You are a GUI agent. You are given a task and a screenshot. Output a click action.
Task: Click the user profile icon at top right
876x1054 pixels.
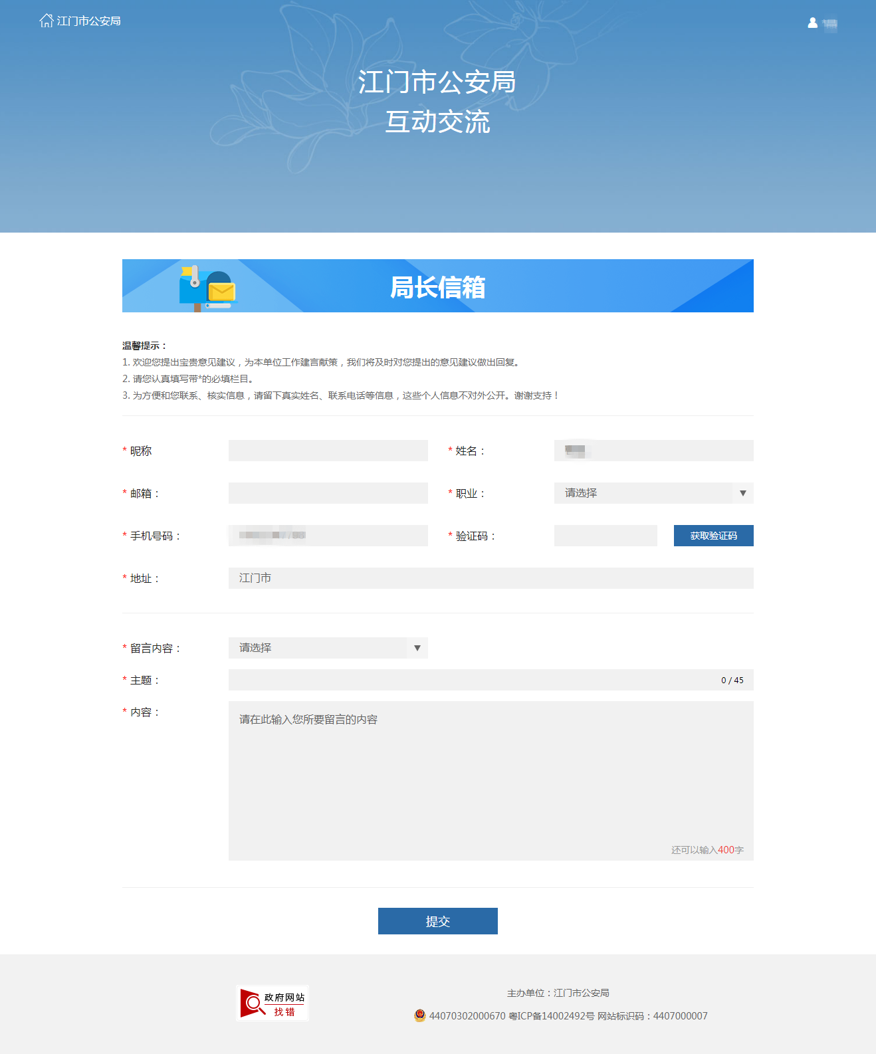[x=812, y=23]
